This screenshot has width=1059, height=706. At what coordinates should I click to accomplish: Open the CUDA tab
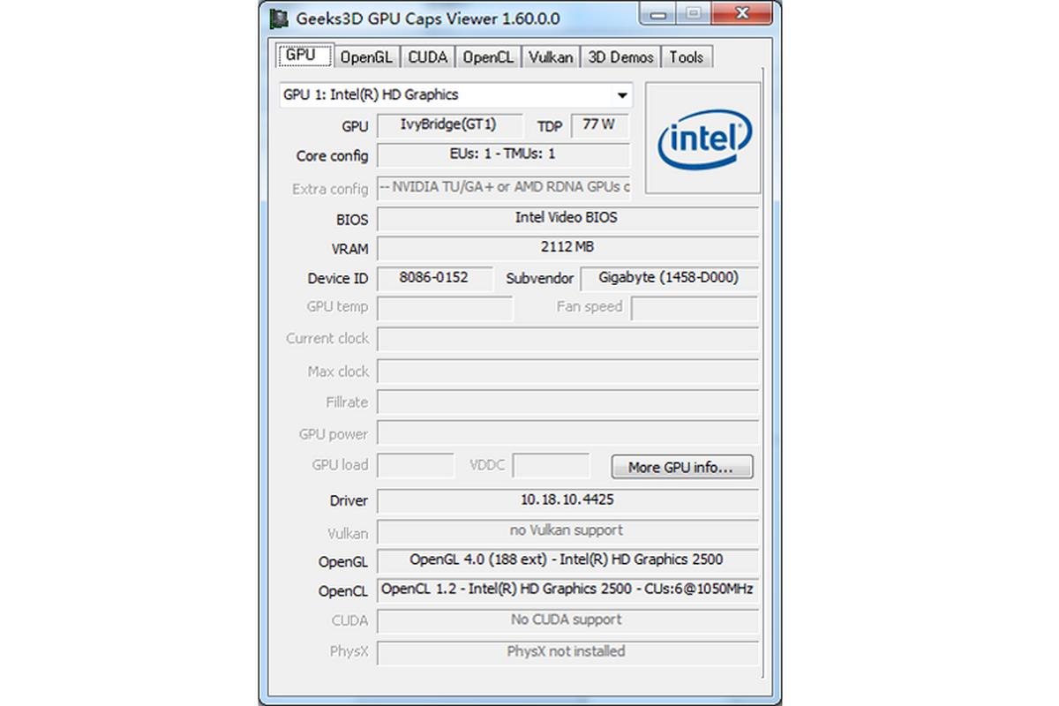point(429,57)
